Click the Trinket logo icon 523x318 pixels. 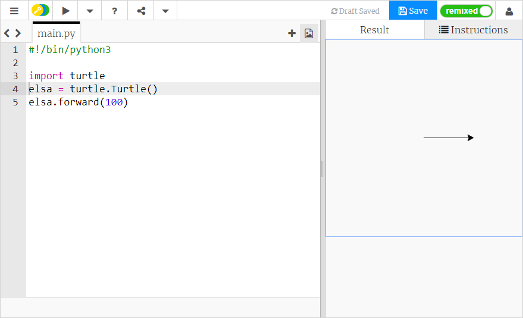coord(40,11)
